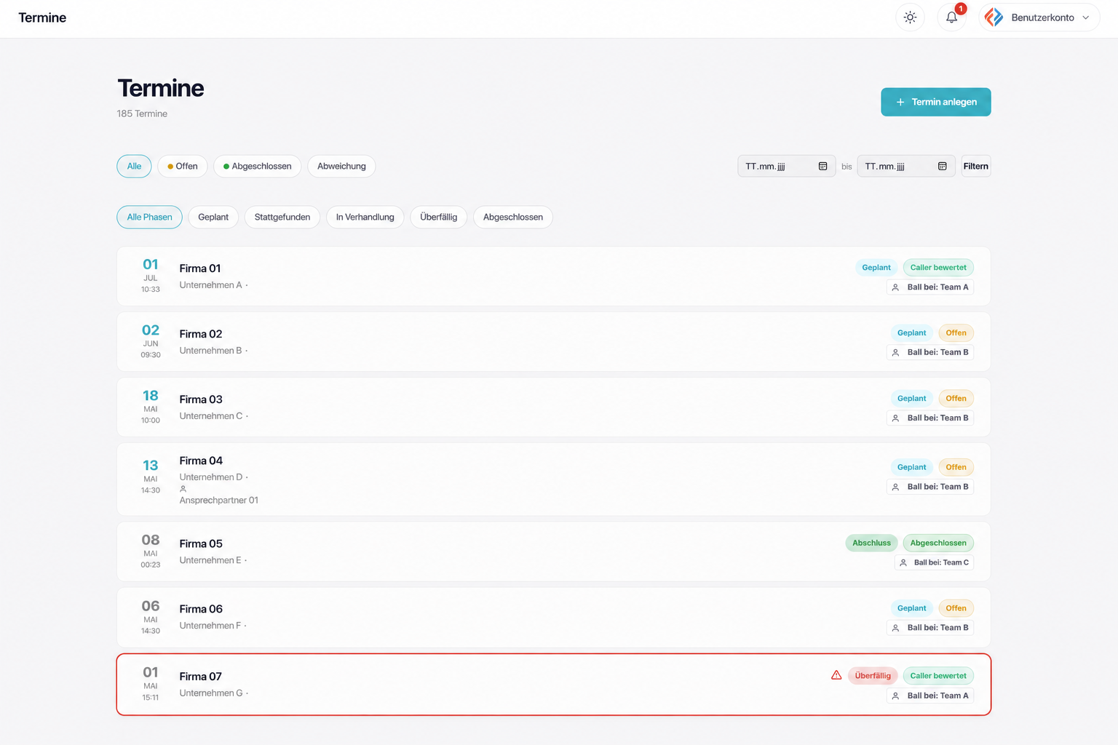The image size is (1118, 745).
Task: Click the Caller bewertet badge on Firma 01
Action: click(938, 268)
